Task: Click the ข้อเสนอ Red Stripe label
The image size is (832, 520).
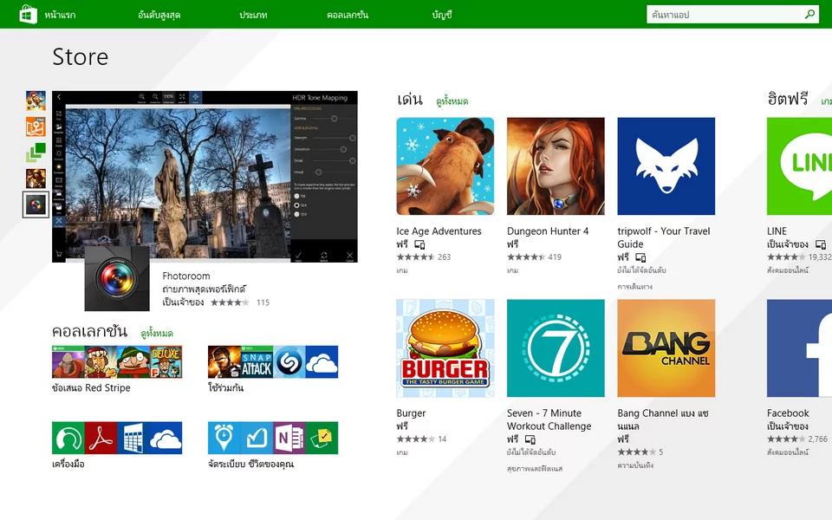Action: (91, 388)
